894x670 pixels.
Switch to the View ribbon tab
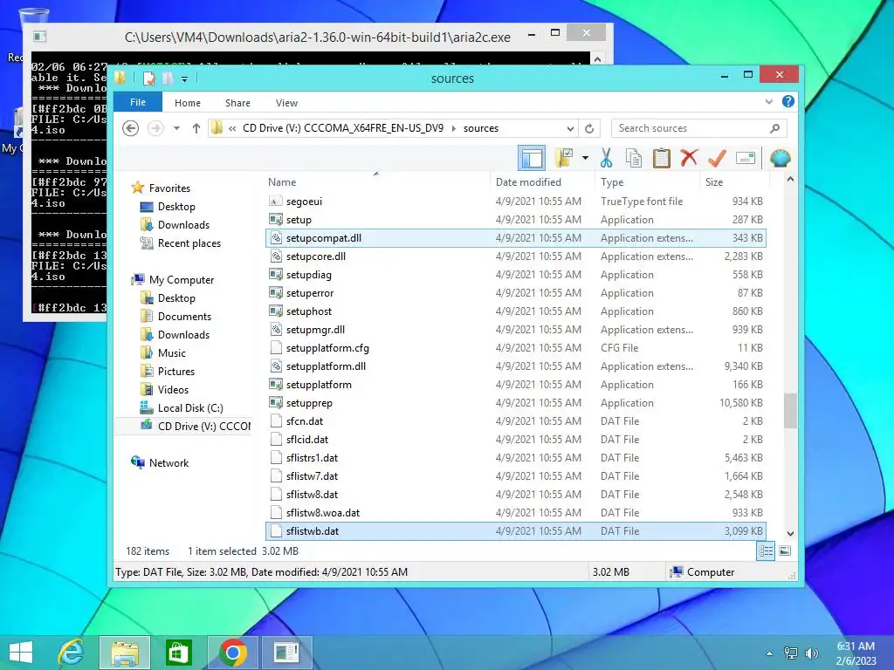click(286, 103)
